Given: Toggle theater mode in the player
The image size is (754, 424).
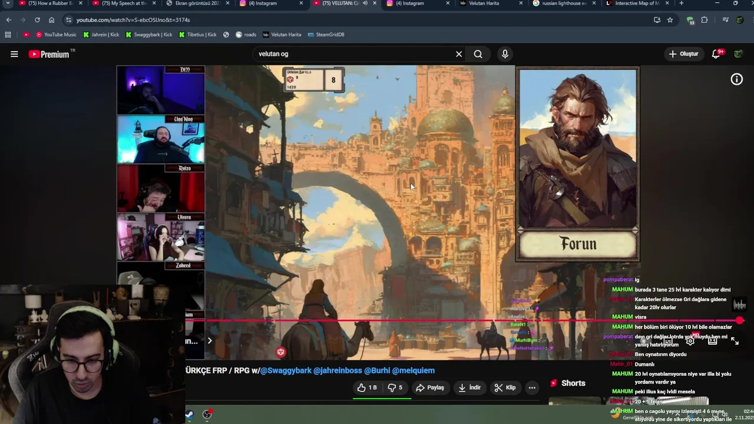Looking at the screenshot, I should tap(712, 341).
